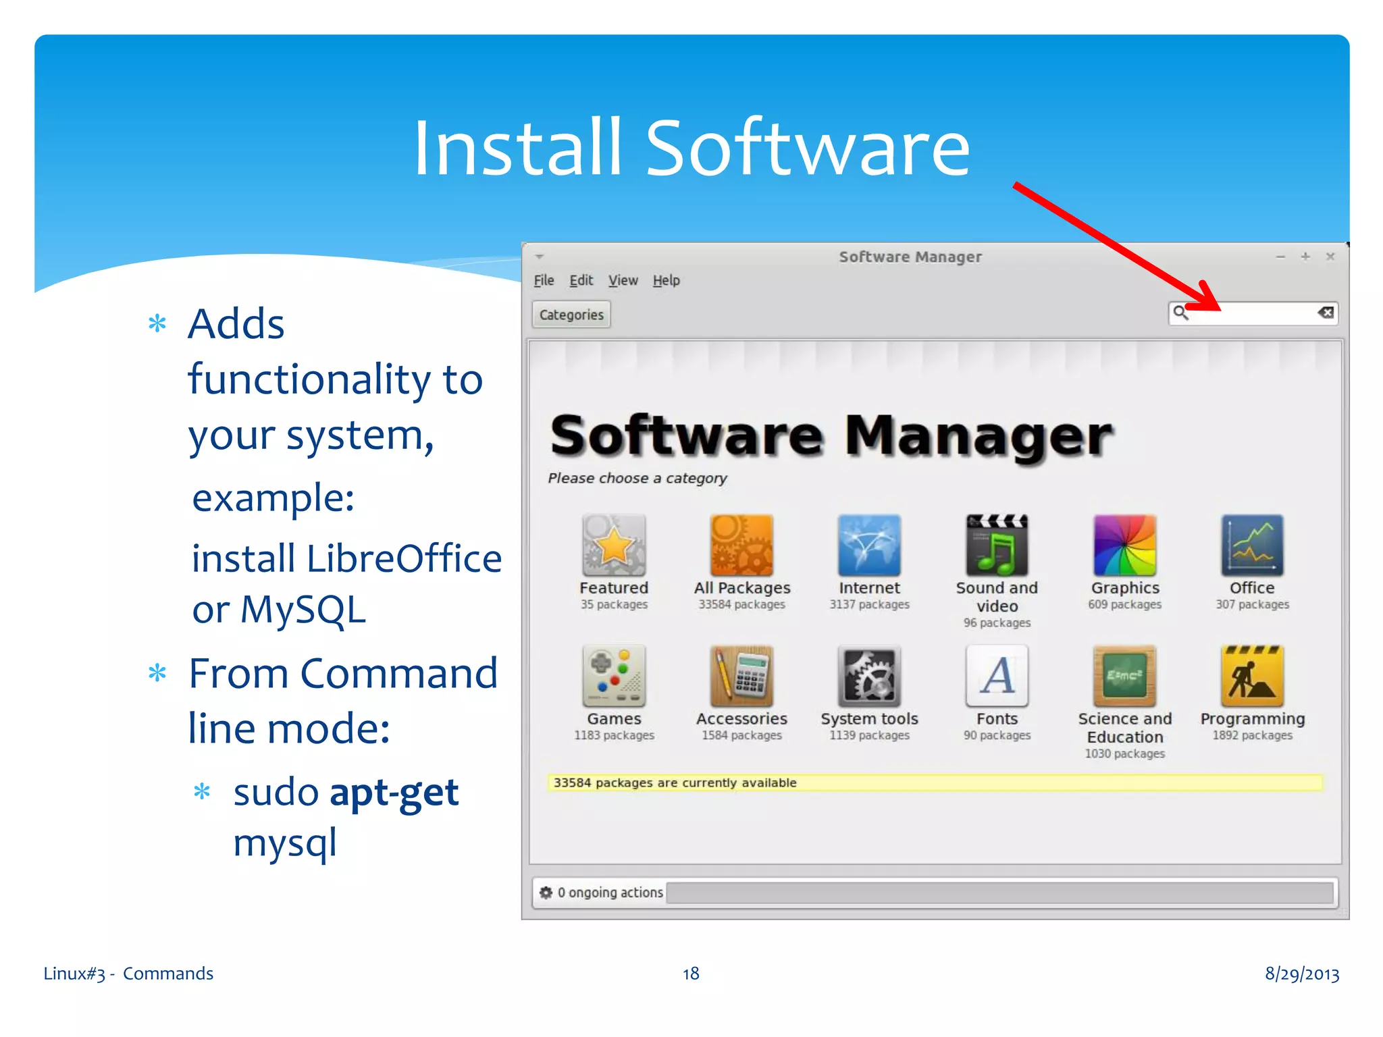Click the 'Accessories' category label
Screen dimensions: 1383x1037
[x=741, y=719]
